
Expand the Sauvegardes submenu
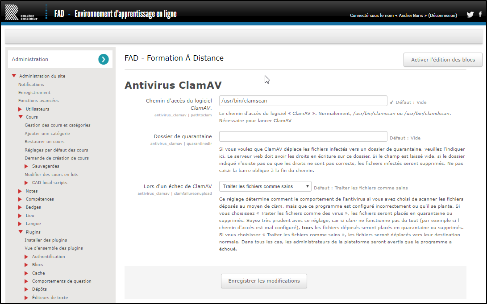(27, 166)
